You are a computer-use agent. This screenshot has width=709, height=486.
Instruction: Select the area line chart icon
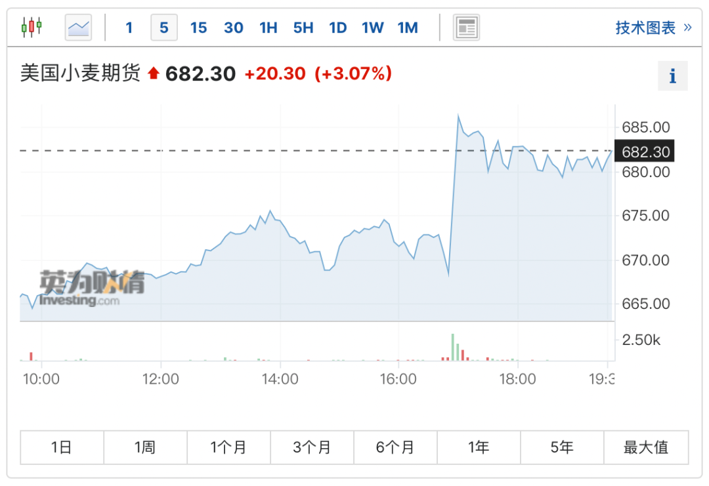click(x=78, y=28)
